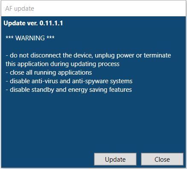Click the word terminate in the warning

157,55
